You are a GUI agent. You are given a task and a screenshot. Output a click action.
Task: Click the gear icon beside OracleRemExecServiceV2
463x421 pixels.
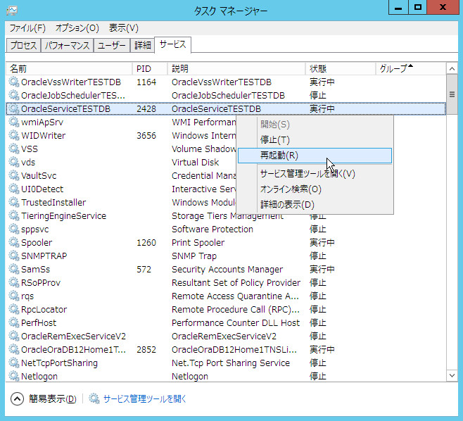point(14,336)
